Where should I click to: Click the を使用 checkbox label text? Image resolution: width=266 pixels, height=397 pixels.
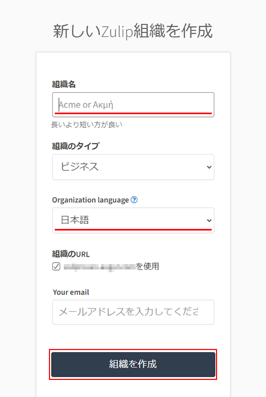tap(147, 266)
